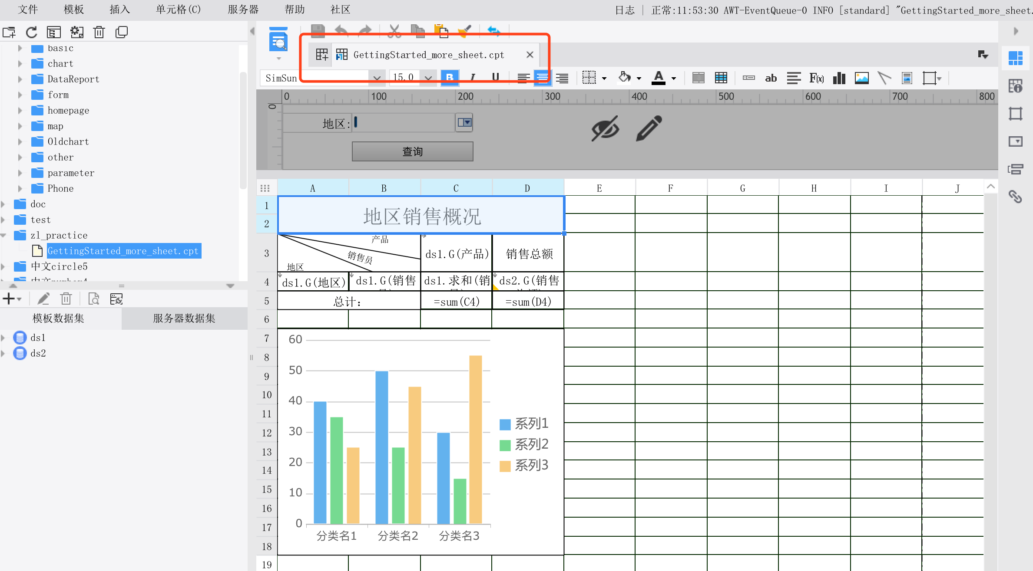The image size is (1033, 571).
Task: Click the pencil edit parameter pane icon
Action: pos(649,128)
